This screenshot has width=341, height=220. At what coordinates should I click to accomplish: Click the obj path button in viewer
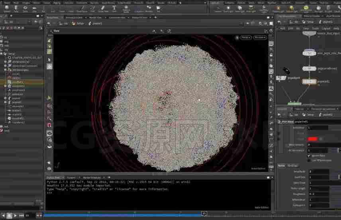click(x=63, y=23)
